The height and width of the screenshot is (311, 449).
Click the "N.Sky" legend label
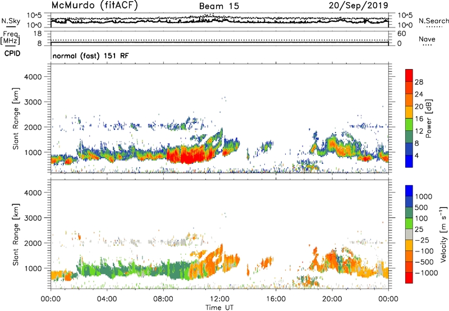coord(11,21)
